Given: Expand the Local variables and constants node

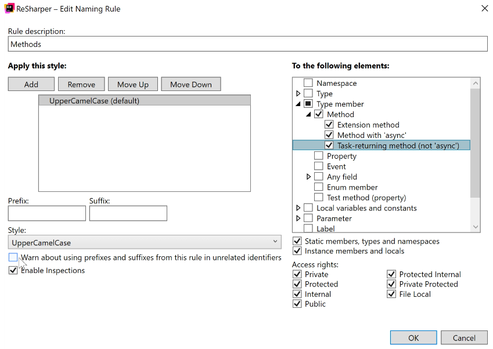Looking at the screenshot, I should pos(298,208).
